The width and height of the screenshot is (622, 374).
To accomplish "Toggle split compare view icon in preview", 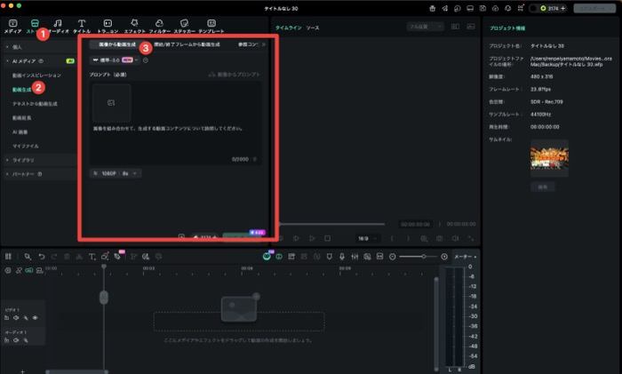I will (x=455, y=27).
